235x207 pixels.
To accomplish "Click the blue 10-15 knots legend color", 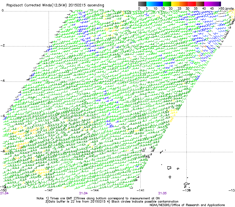I will pyautogui.click(x=159, y=4).
